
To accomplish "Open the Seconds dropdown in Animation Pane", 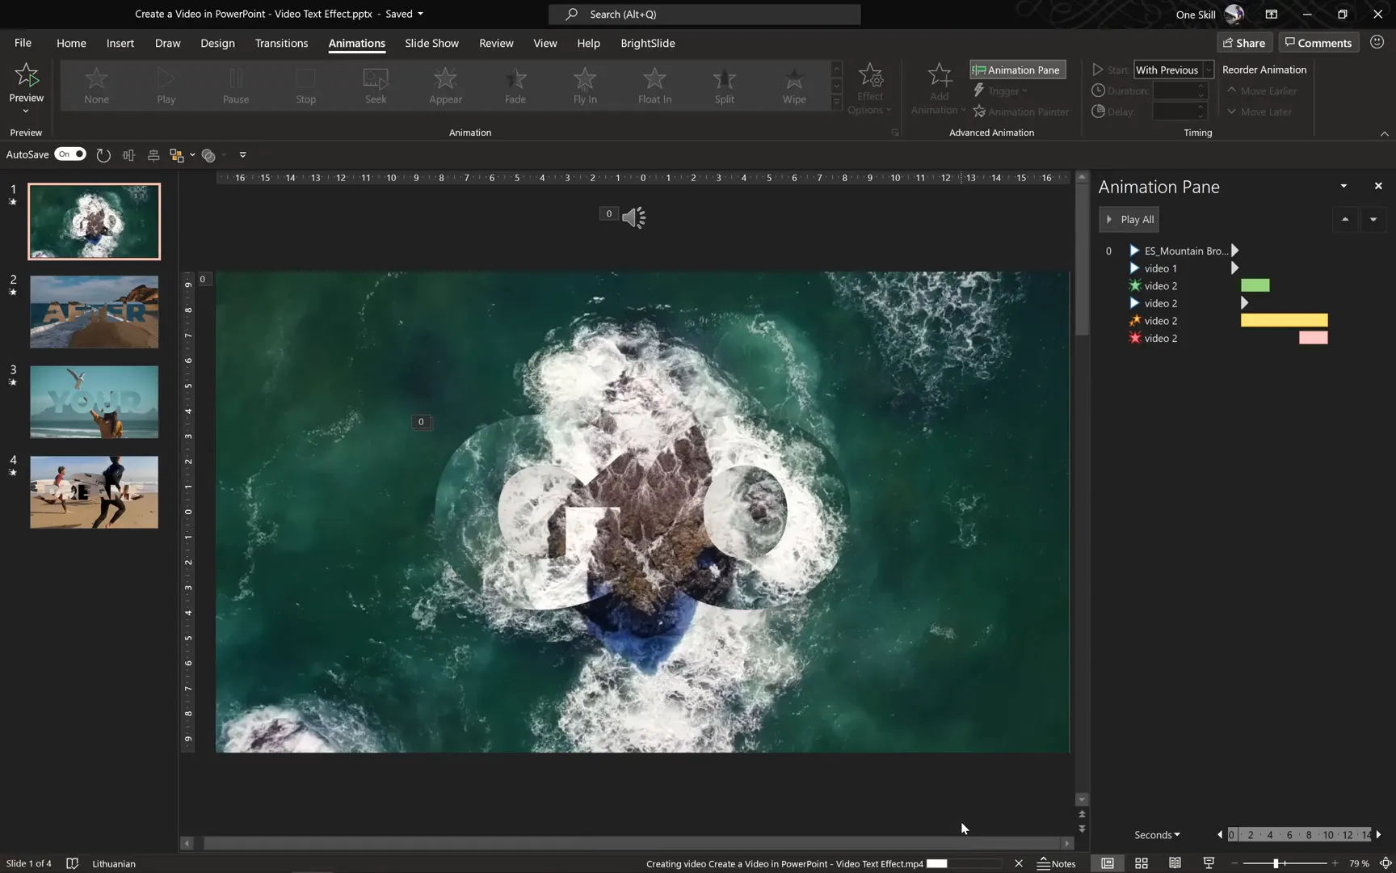I will point(1157,834).
